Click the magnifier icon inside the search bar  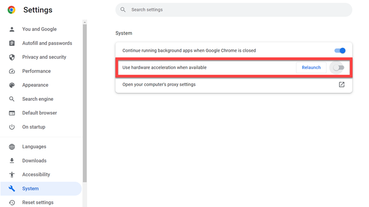(x=123, y=10)
